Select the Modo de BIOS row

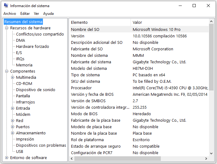click(139, 114)
